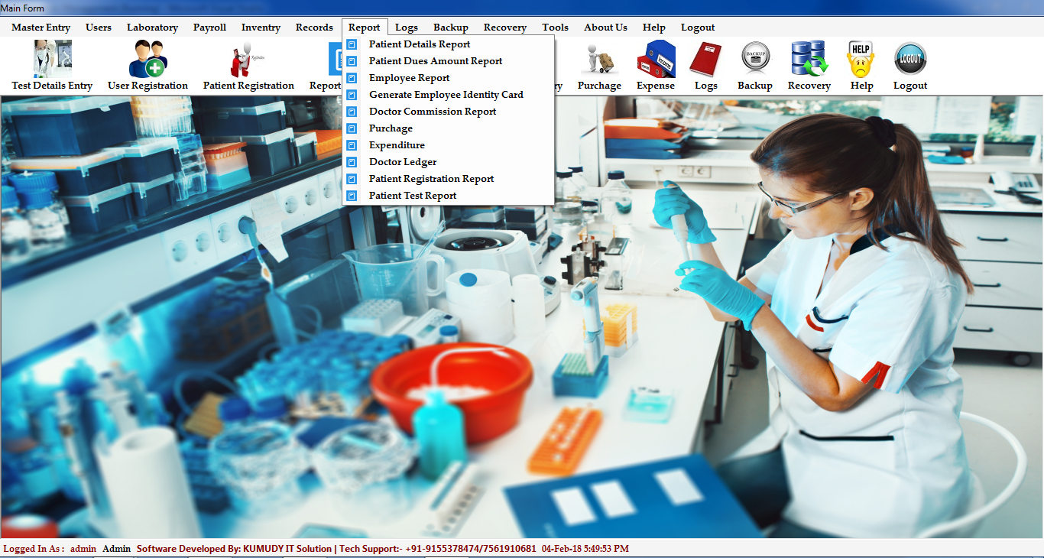This screenshot has width=1044, height=558.
Task: Open the Purchage toolbar icon
Action: pos(598,60)
